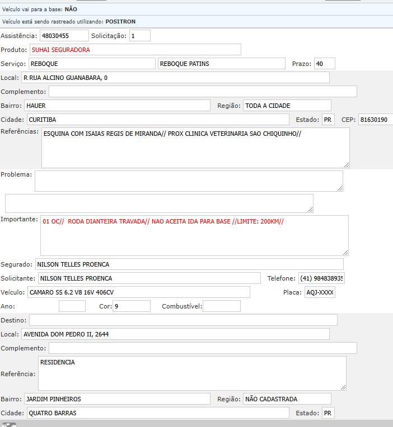Image resolution: width=393 pixels, height=427 pixels.
Task: Click the 'Importante:' label
Action: pos(19,219)
